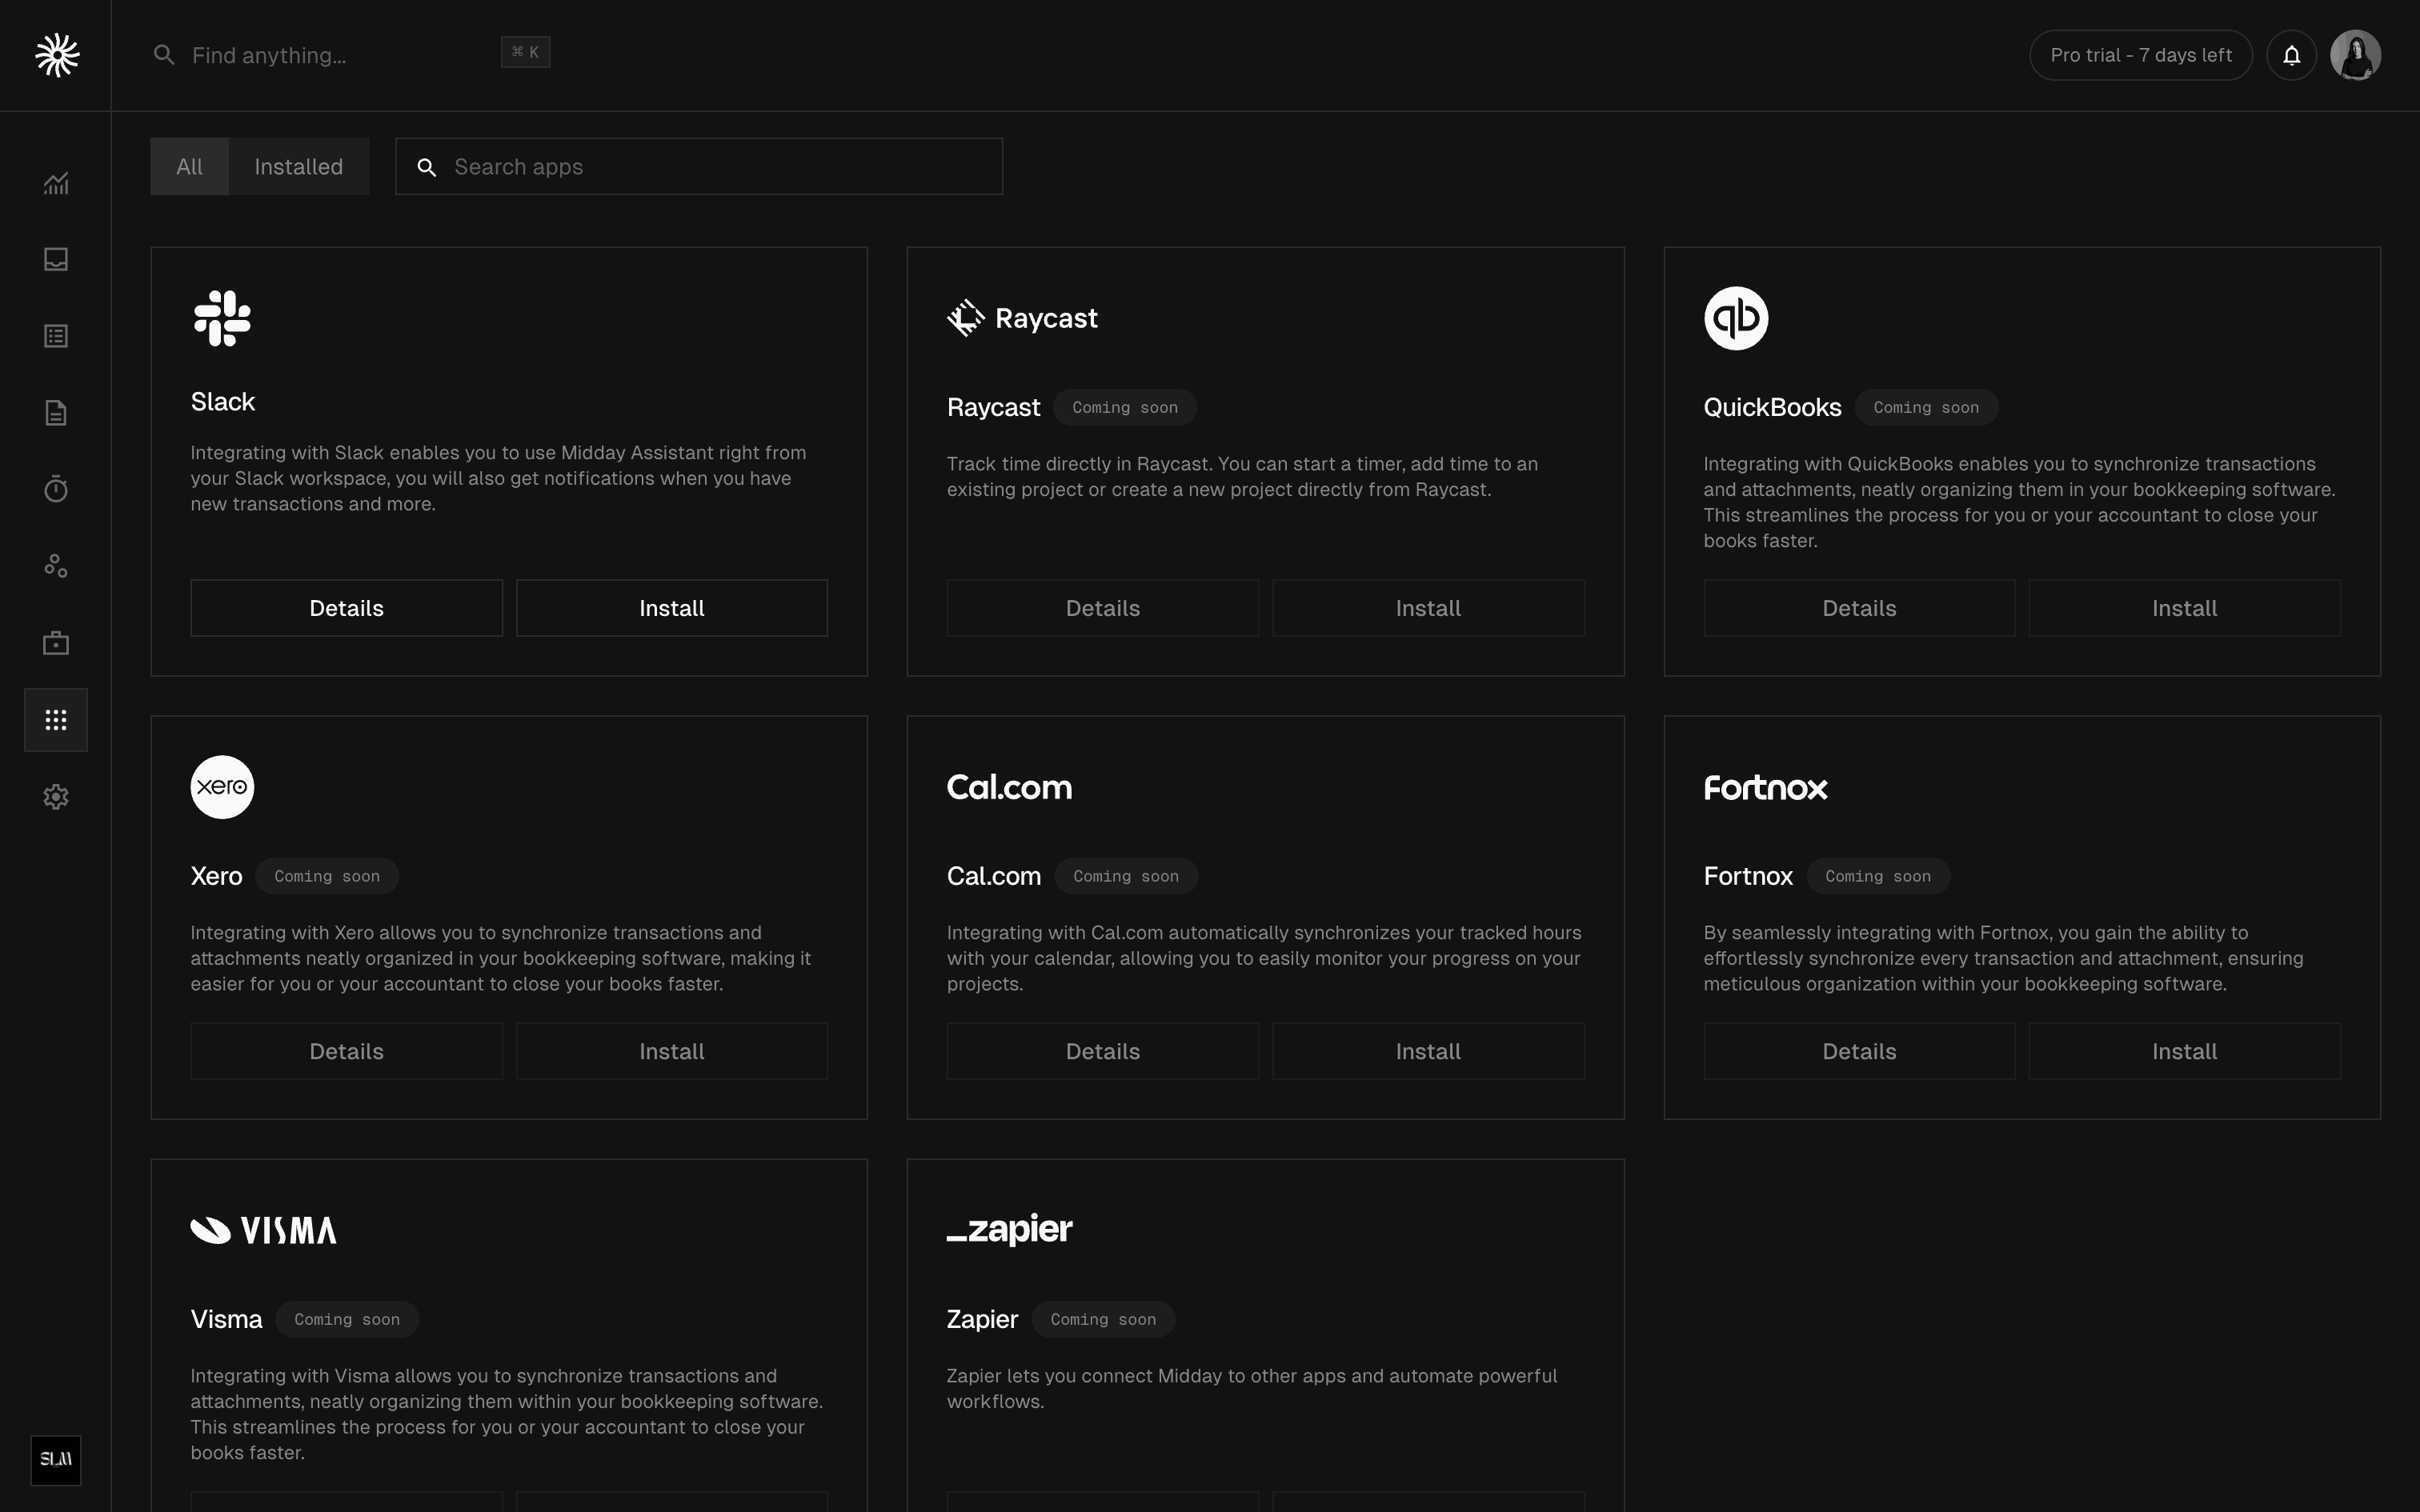Screen dimensions: 2420x1512
Task: Click the Pro trial days left badge
Action: [2140, 55]
